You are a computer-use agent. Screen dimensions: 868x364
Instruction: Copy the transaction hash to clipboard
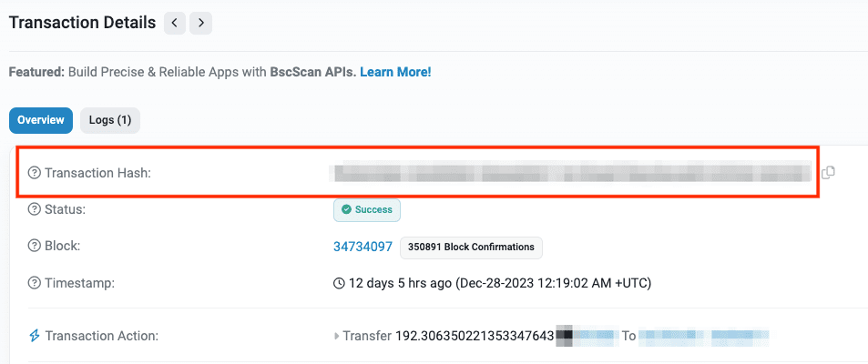click(828, 173)
